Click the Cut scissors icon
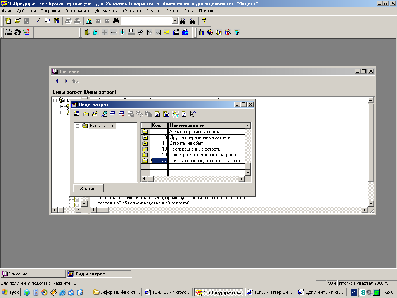397x298 pixels. [38, 21]
